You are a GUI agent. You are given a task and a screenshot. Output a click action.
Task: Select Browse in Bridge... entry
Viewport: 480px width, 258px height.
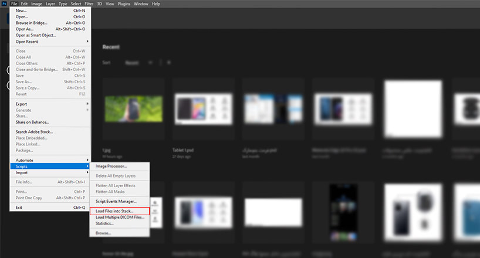point(50,23)
